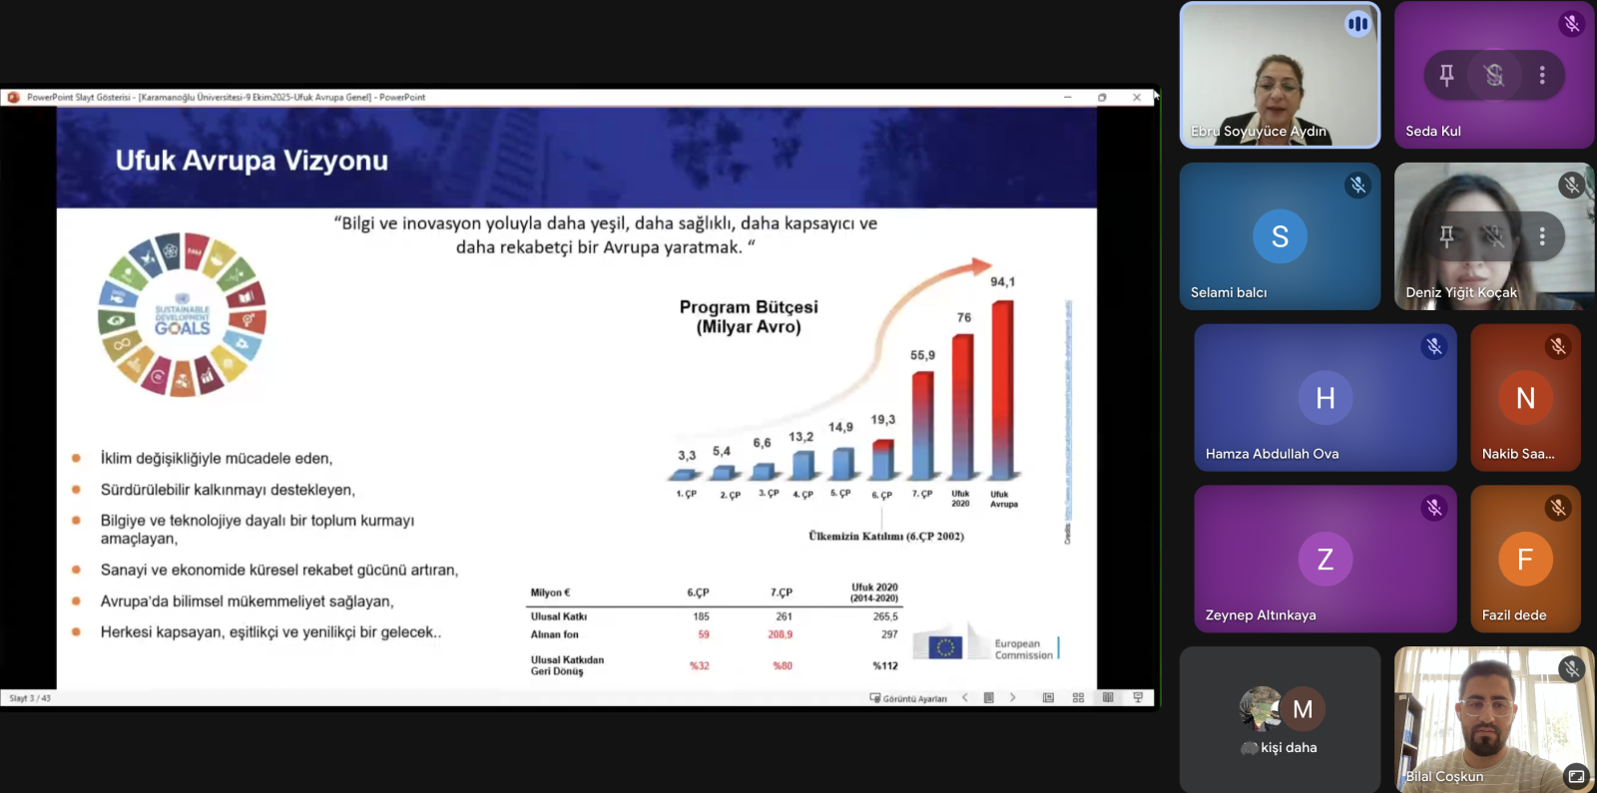Open Görüntü Ayarları display settings
This screenshot has height=793, width=1597.
tap(908, 698)
